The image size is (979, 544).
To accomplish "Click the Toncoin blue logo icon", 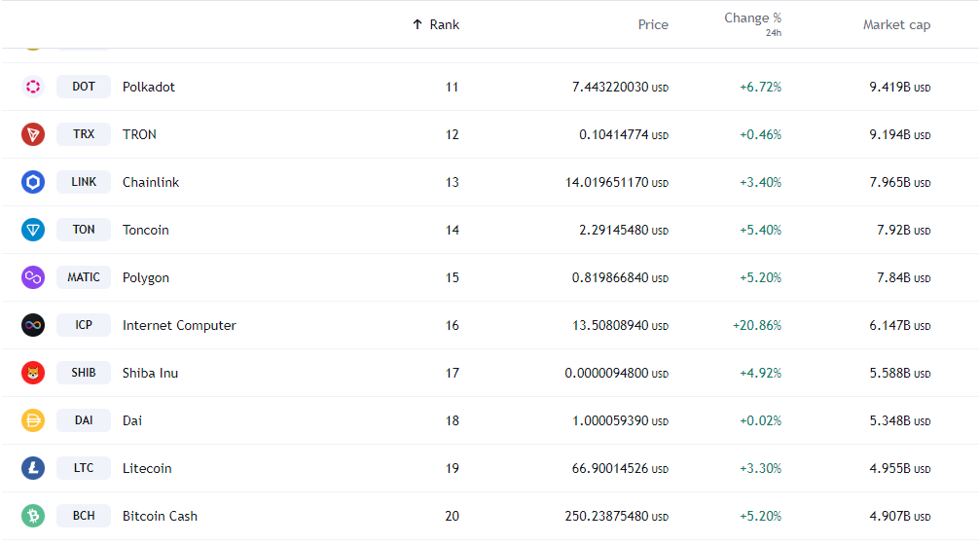I will coord(33,230).
